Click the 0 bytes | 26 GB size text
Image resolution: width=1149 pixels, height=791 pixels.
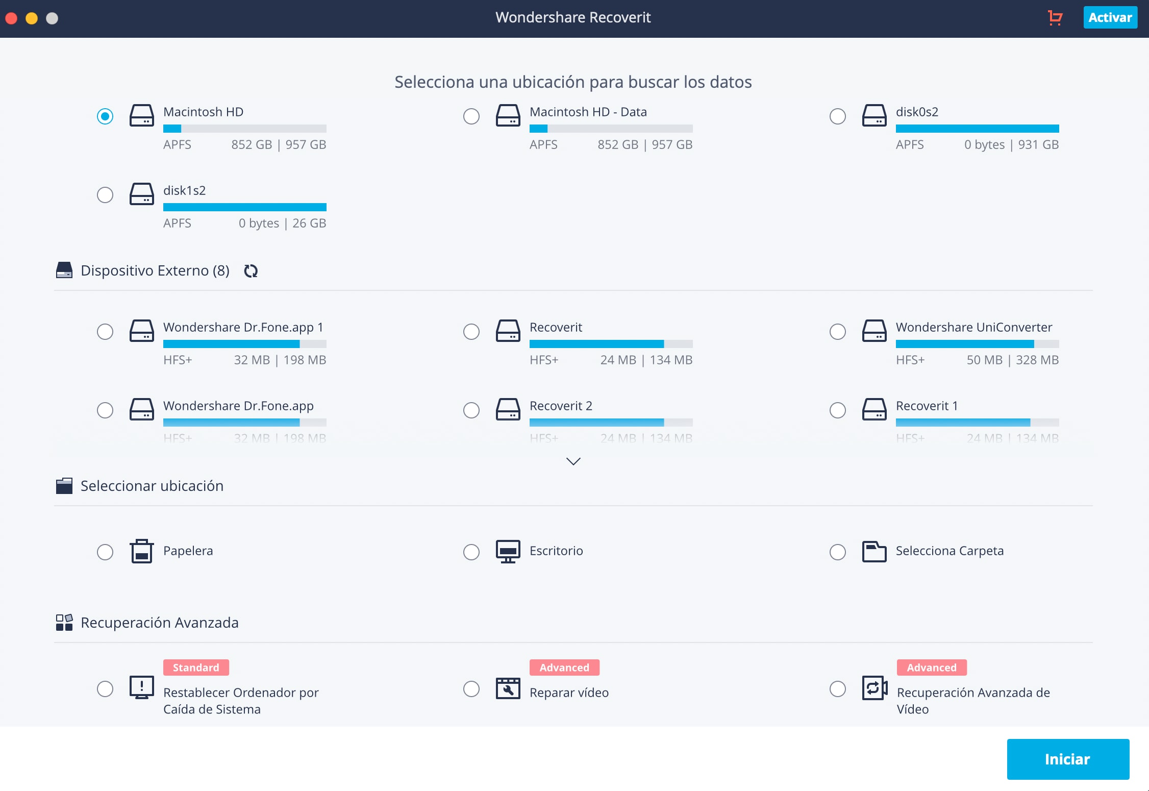(x=282, y=224)
